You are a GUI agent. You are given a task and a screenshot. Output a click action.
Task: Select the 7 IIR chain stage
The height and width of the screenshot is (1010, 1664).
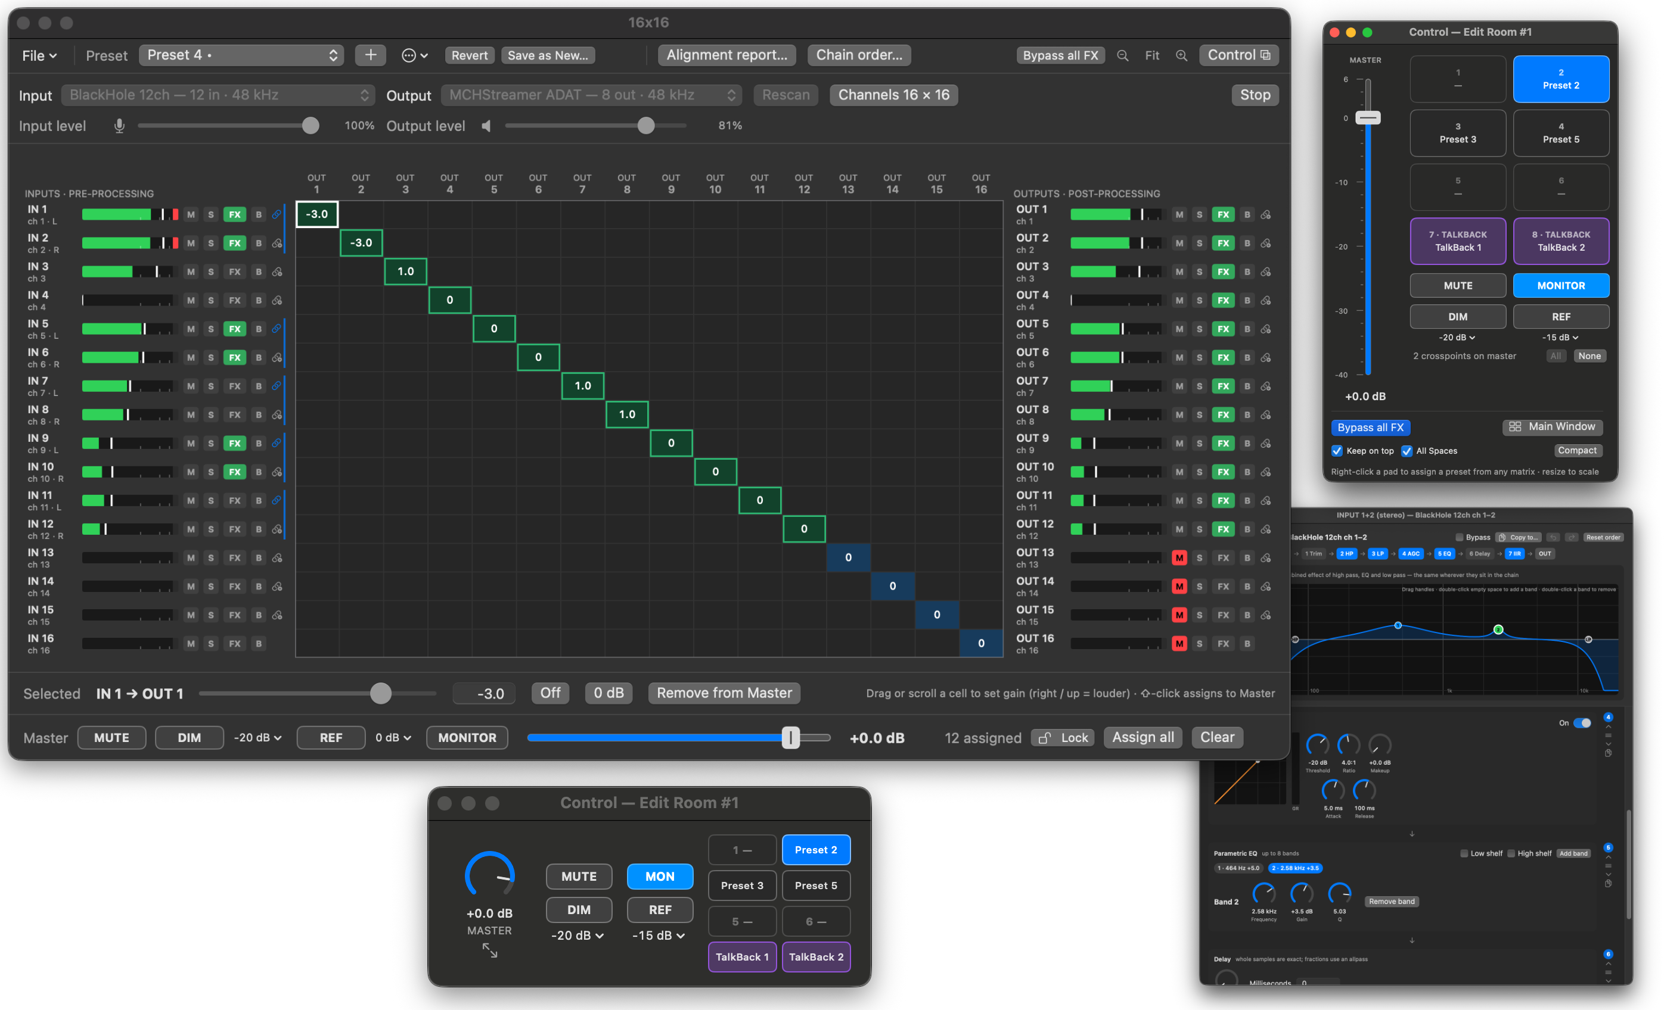(x=1514, y=554)
